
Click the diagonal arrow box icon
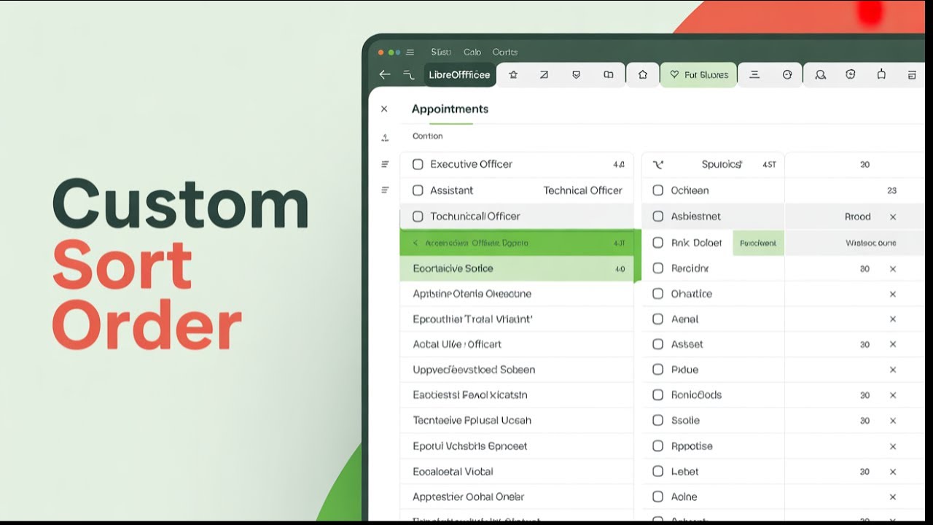click(x=544, y=74)
